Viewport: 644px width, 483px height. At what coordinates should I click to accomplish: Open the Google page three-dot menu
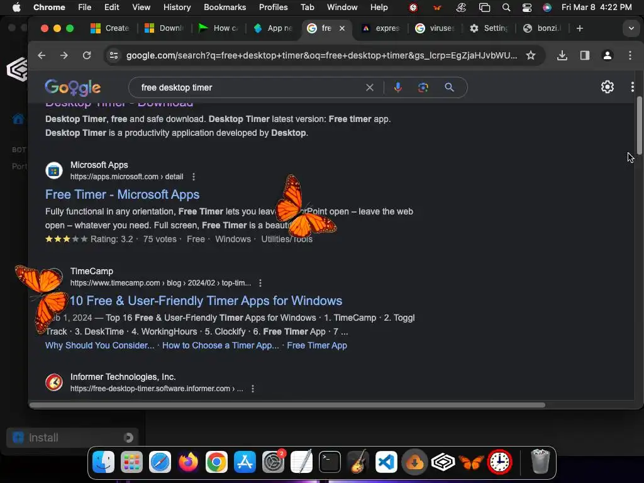tap(633, 87)
